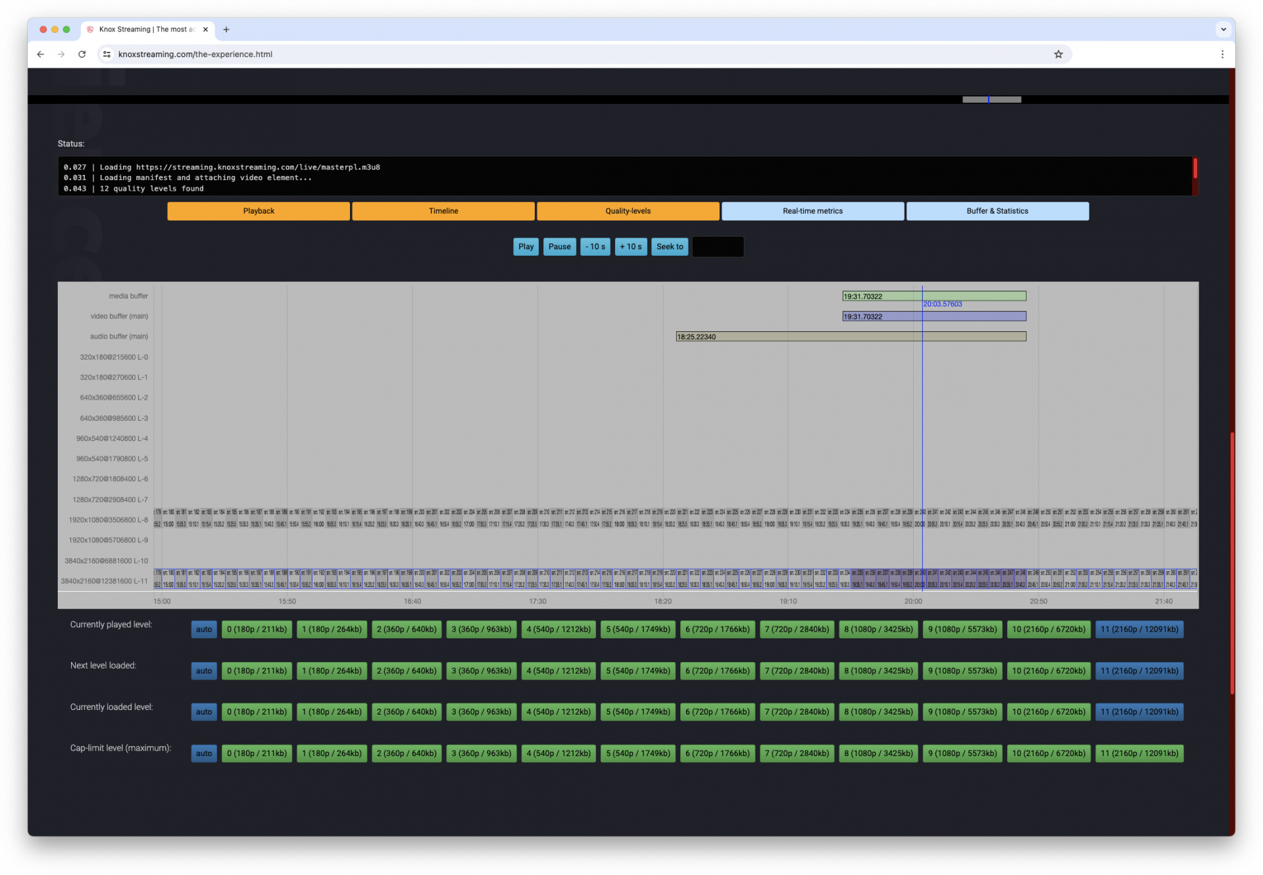Click the status log scrollbar thumb
The height and width of the screenshot is (875, 1263).
click(x=1195, y=168)
